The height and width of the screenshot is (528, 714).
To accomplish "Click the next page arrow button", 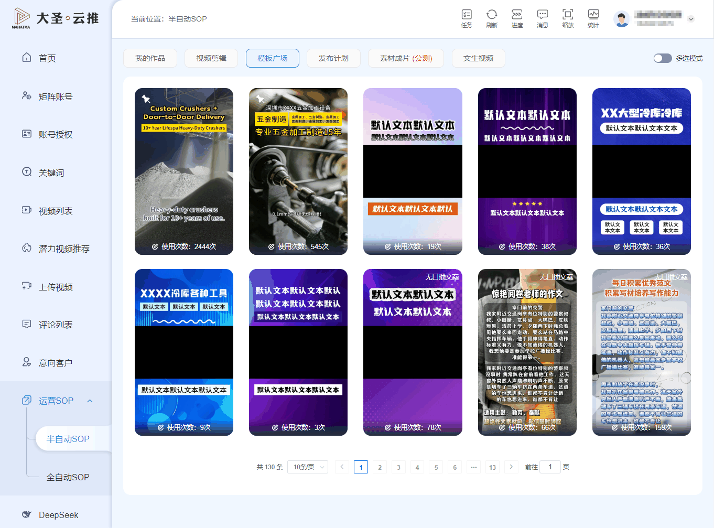I will [511, 467].
